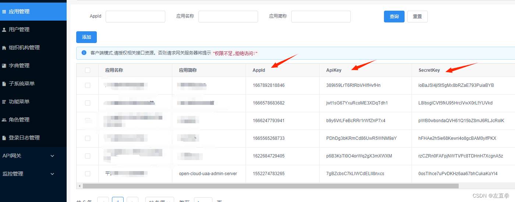Click the open-cloud-uaa-admin-server cell
This screenshot has width=515, height=202.
pos(208,174)
